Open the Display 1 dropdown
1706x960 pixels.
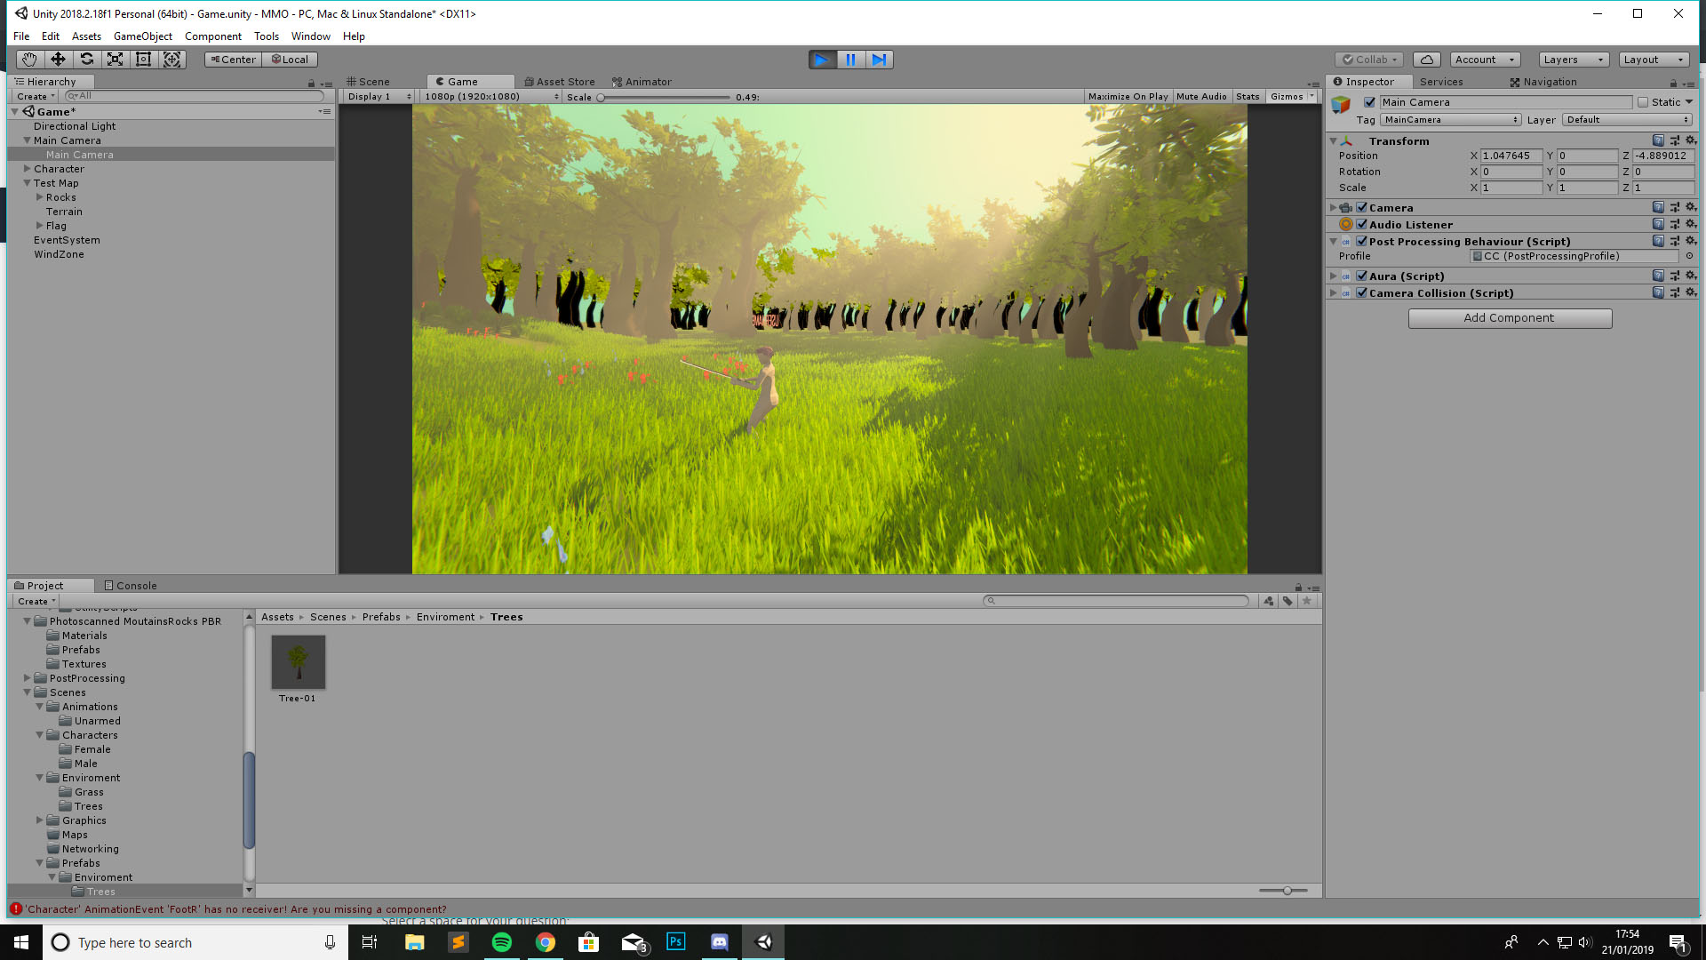379,97
